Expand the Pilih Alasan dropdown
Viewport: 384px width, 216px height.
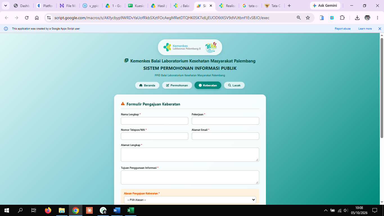[x=190, y=200]
